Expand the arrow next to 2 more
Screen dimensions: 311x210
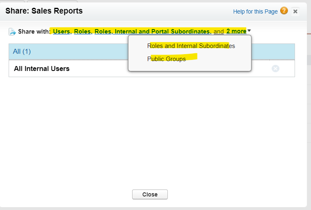pyautogui.click(x=249, y=31)
